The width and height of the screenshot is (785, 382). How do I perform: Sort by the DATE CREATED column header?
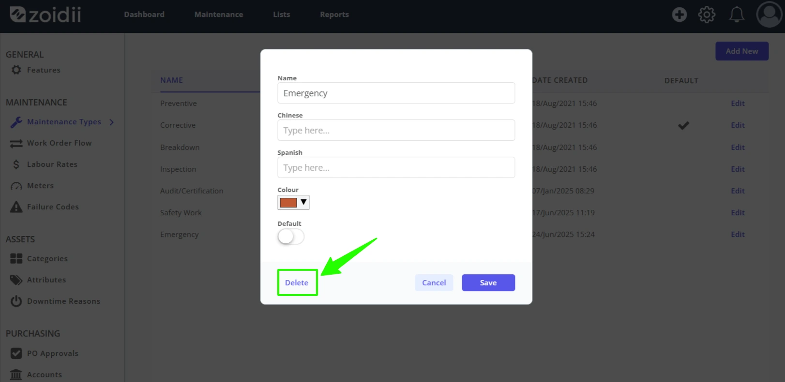click(x=560, y=80)
